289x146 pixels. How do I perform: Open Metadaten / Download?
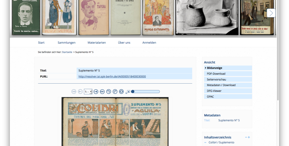click(228, 85)
